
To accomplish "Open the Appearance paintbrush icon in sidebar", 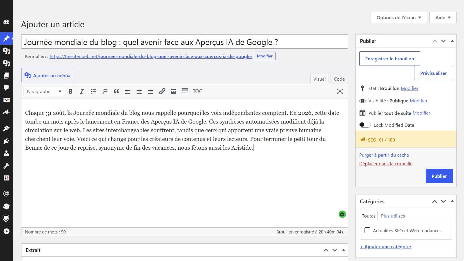I will click(x=6, y=128).
